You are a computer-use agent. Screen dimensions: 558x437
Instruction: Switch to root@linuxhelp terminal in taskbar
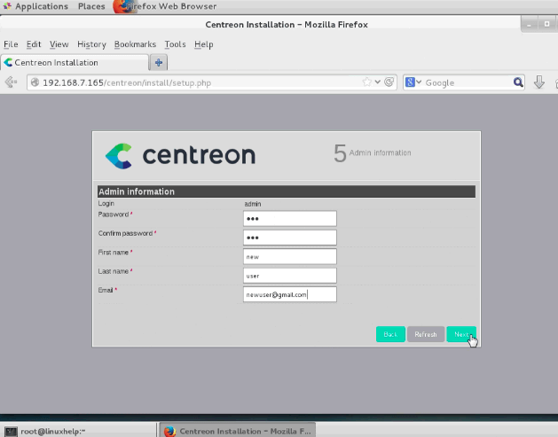[78, 431]
